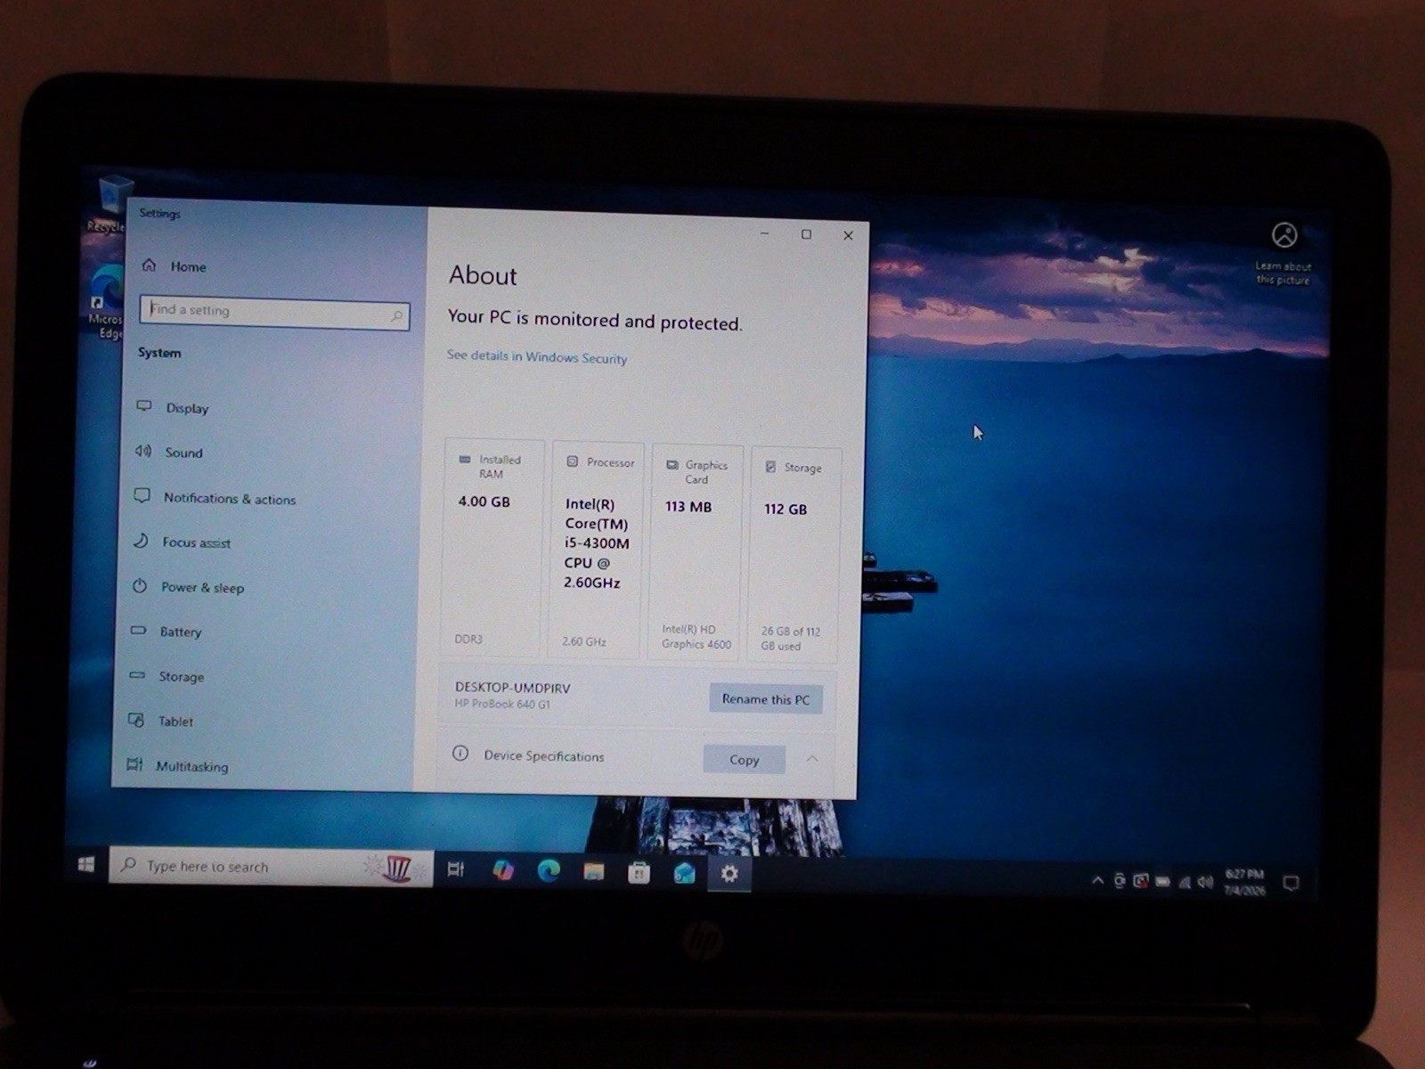Image resolution: width=1425 pixels, height=1069 pixels.
Task: Select Focus assist in the sidebar
Action: coord(182,542)
